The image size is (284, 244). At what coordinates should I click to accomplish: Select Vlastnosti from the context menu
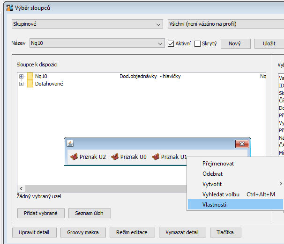tap(214, 204)
